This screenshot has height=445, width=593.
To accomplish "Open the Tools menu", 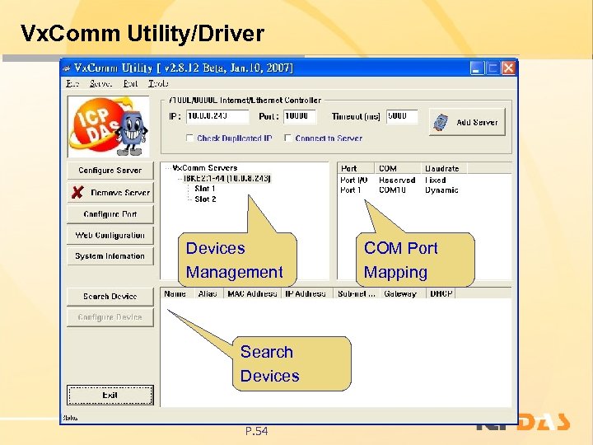I will pos(158,83).
